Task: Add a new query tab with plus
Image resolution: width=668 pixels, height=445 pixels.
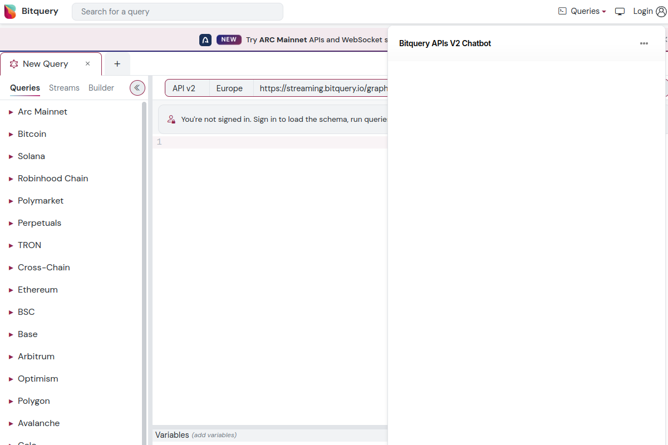Action: pyautogui.click(x=117, y=64)
